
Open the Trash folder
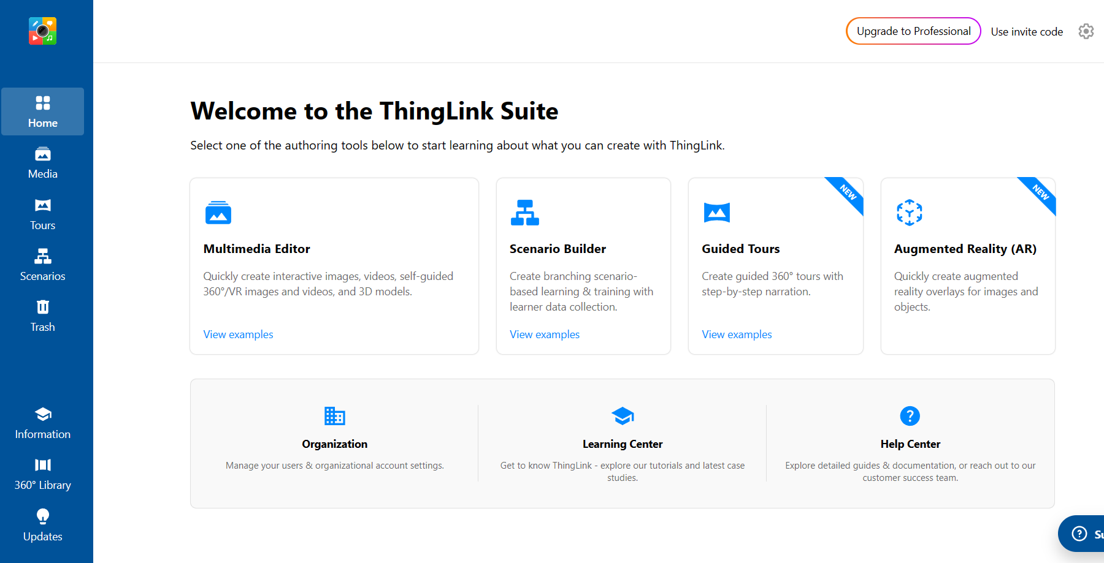42,316
